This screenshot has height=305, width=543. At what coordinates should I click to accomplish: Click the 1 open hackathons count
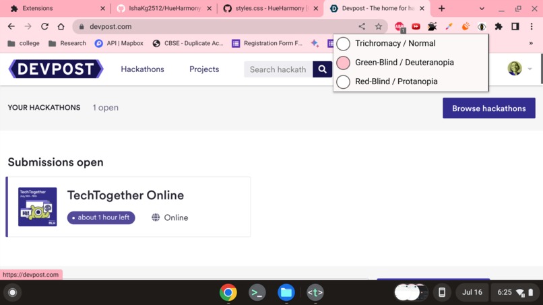[x=106, y=108]
